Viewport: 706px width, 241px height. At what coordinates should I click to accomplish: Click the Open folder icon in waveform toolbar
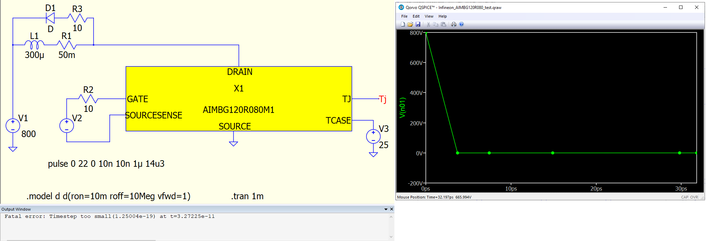(410, 24)
